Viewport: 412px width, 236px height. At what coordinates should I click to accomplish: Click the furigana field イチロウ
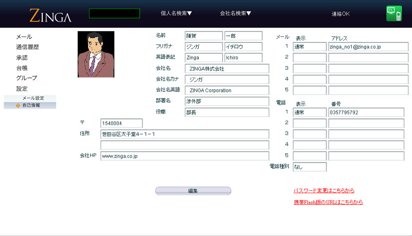point(243,47)
